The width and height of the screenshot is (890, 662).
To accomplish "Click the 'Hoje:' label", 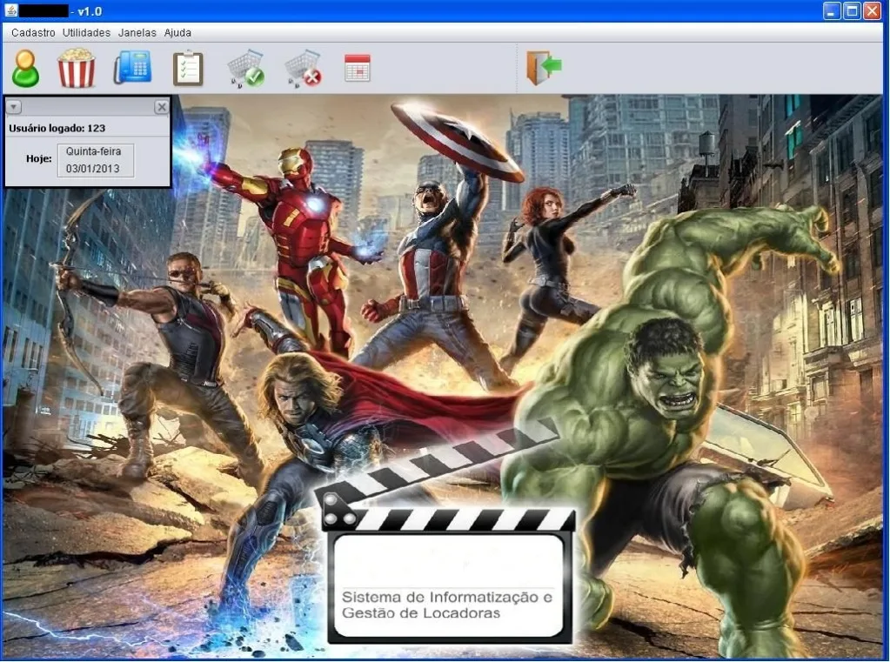I will pos(38,158).
